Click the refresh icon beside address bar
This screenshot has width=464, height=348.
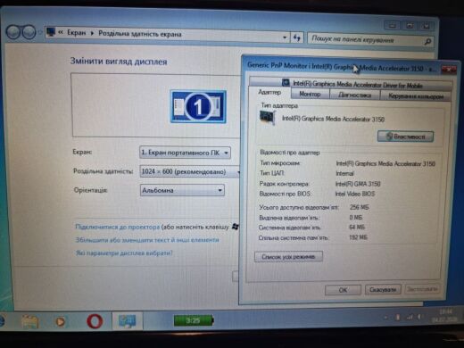click(x=296, y=37)
